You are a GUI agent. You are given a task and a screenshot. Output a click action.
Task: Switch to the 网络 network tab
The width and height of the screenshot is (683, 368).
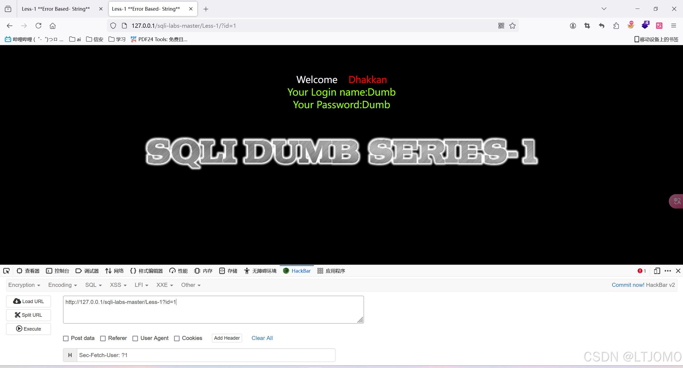coord(115,271)
